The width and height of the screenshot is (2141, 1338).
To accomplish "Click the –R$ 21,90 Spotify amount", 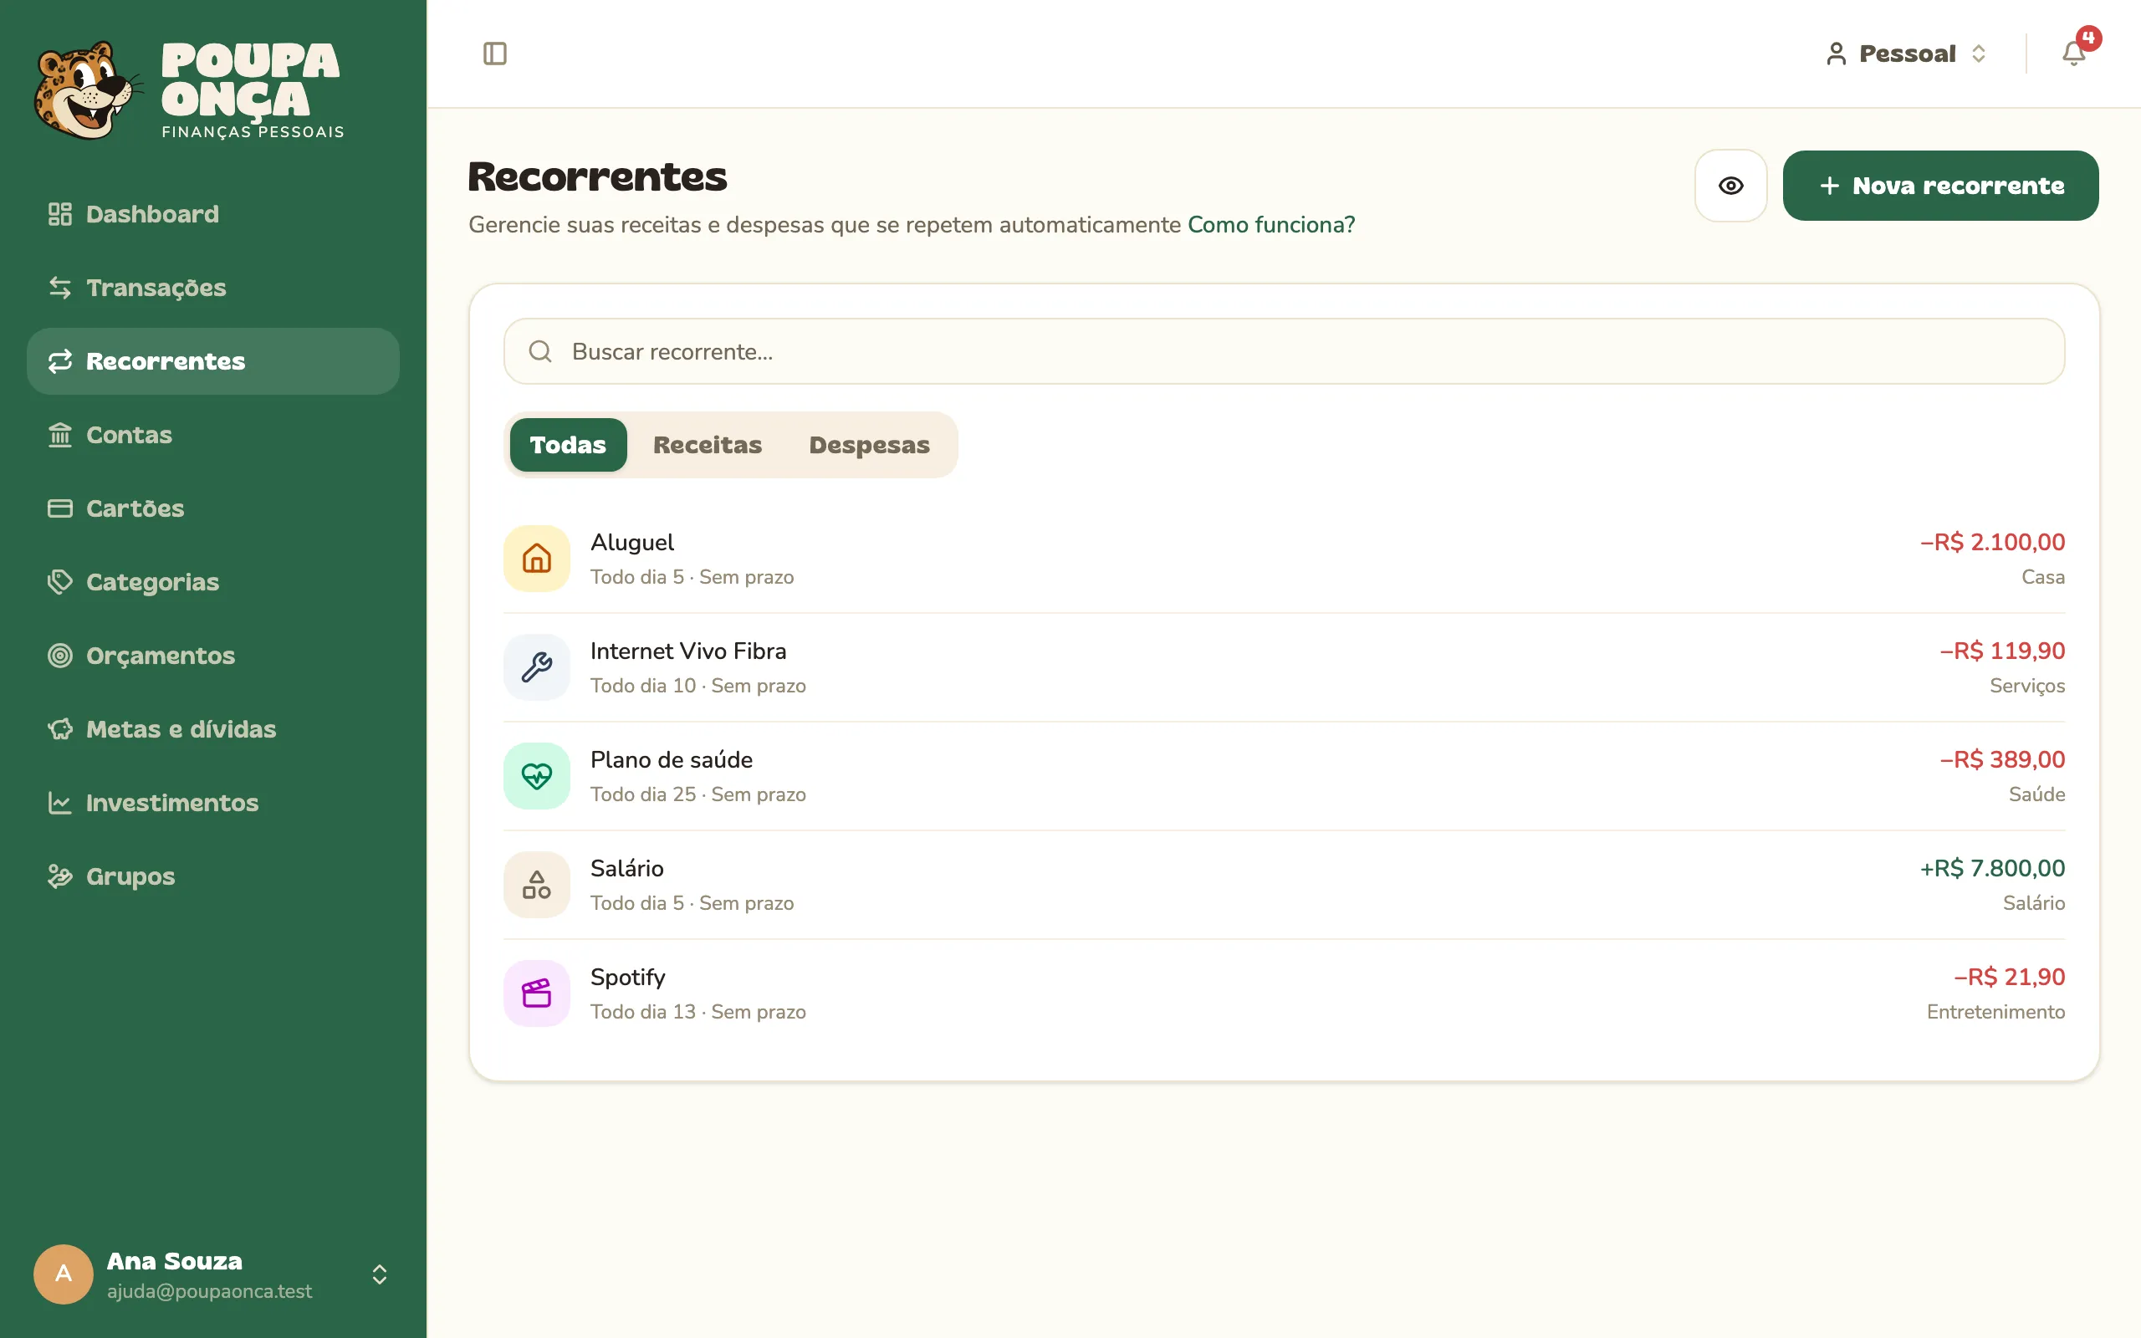I will 2008,977.
